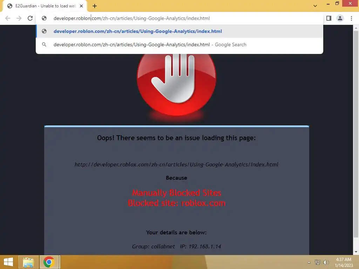Screen dimensions: 359x269
Task: Click the globe icon in the URL suggestion
Action: point(44,31)
